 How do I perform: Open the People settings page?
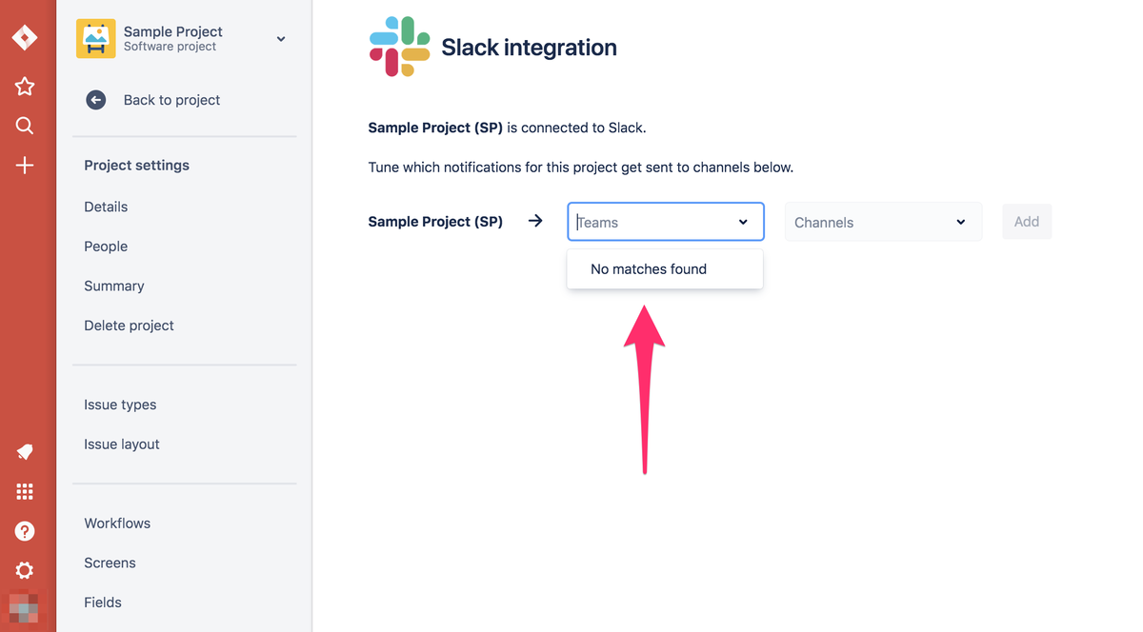[x=106, y=247]
